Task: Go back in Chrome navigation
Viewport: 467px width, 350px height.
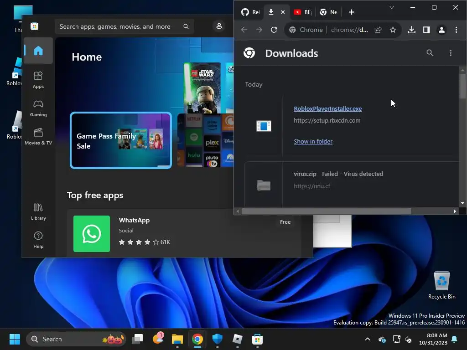Action: (244, 30)
